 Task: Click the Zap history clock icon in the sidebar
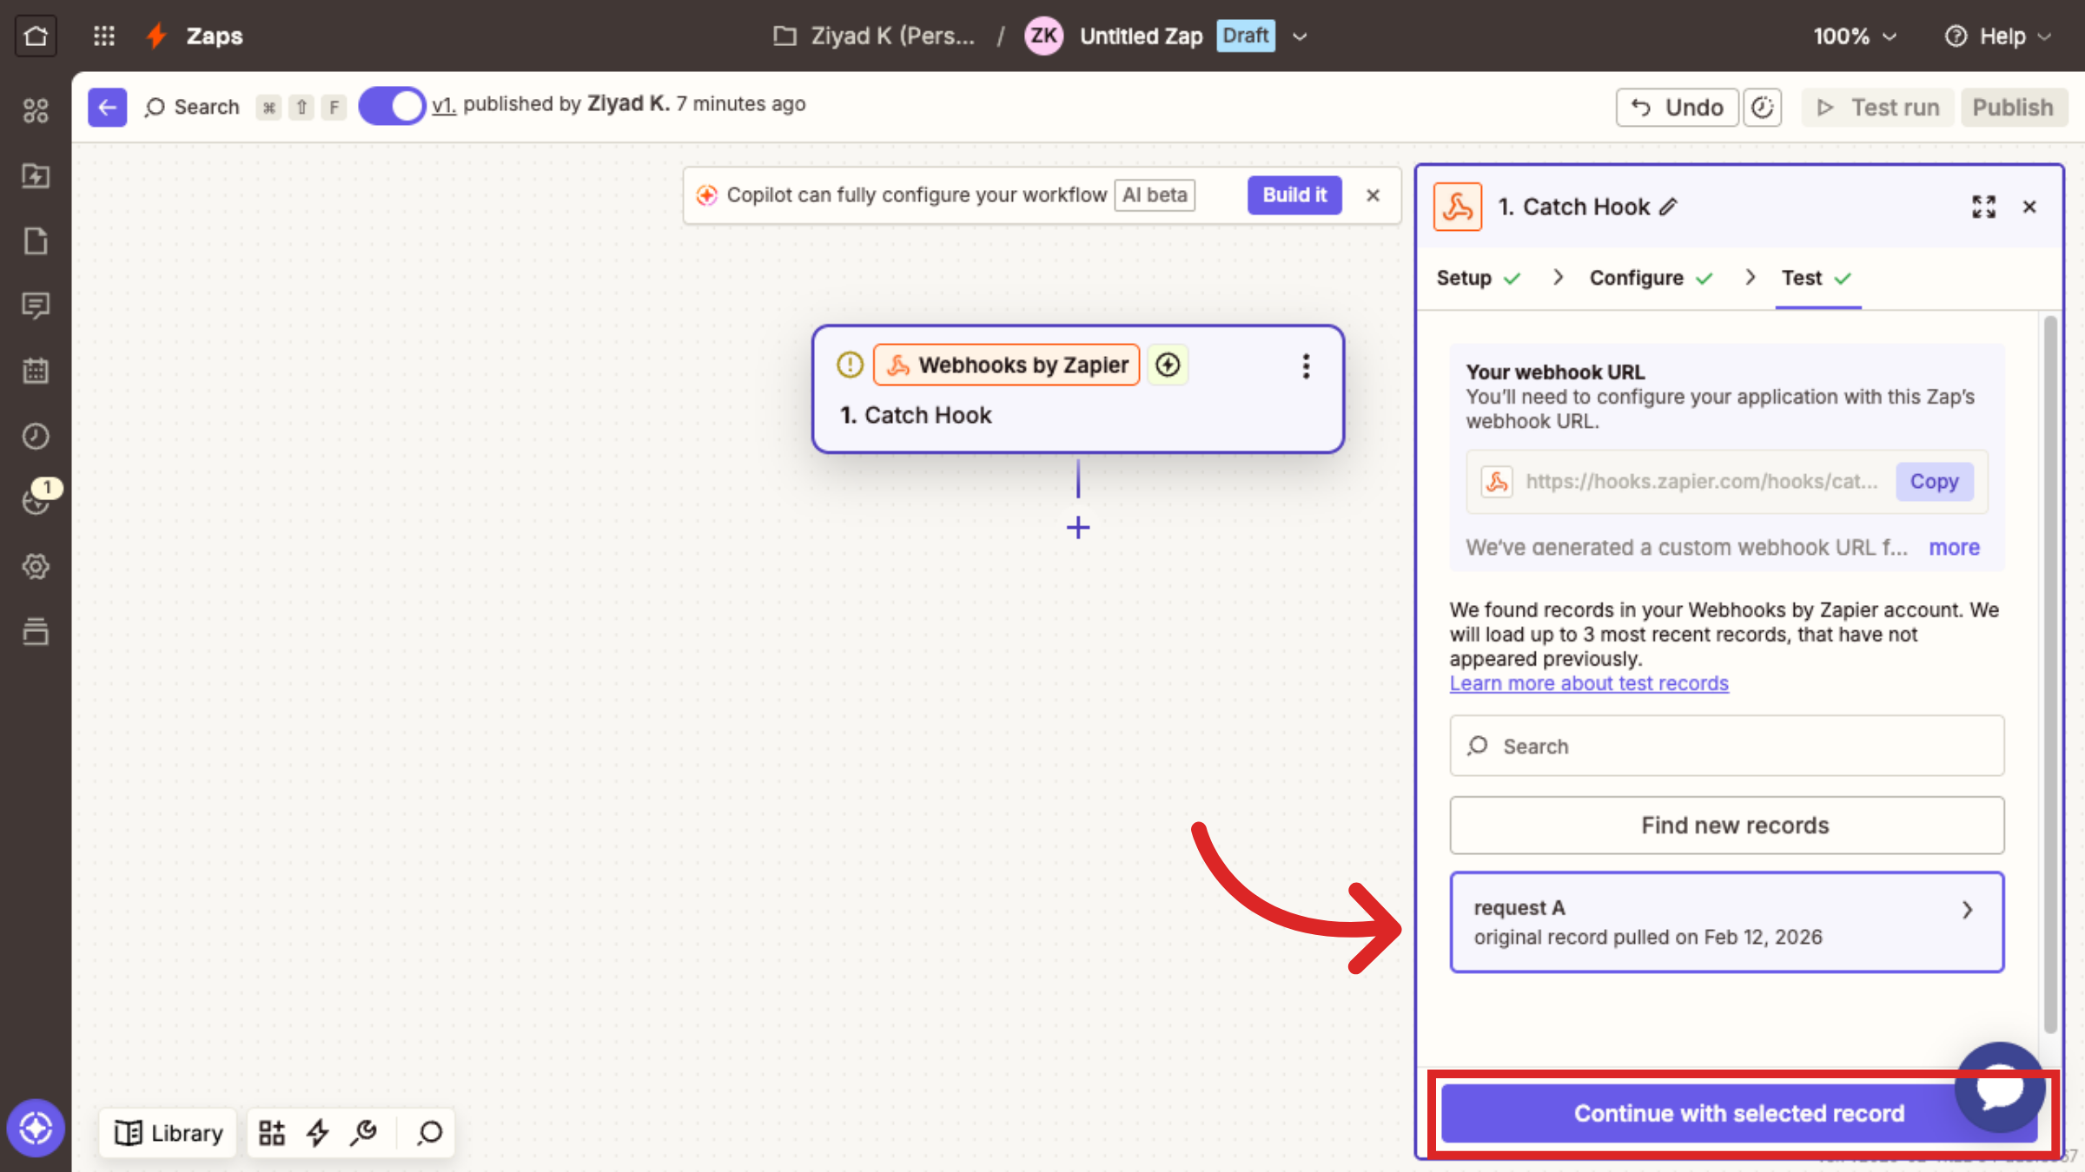(36, 436)
